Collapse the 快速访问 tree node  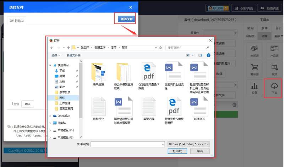[x=50, y=65]
